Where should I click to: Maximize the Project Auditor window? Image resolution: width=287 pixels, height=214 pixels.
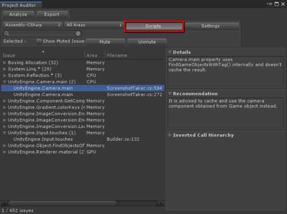click(x=277, y=4)
